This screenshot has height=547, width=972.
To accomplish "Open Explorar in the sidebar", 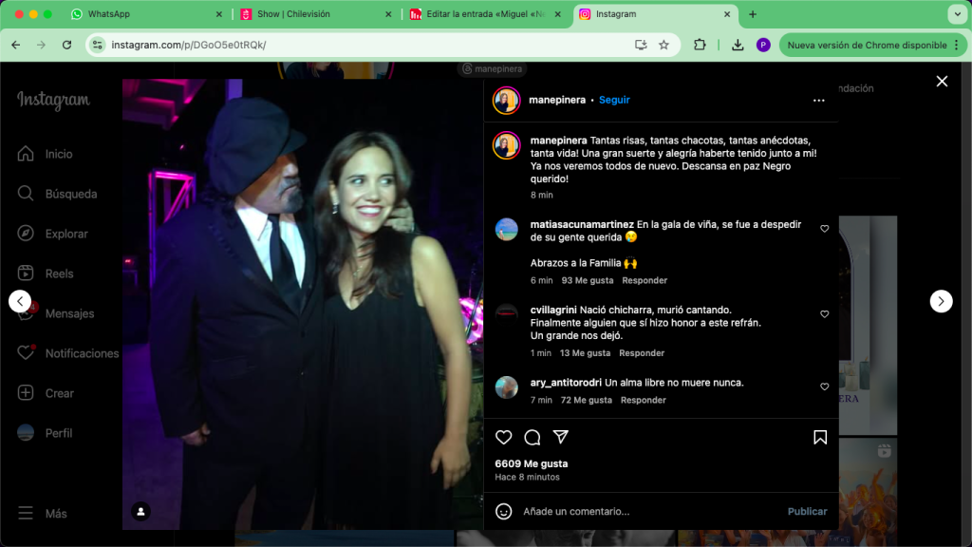I will tap(53, 234).
